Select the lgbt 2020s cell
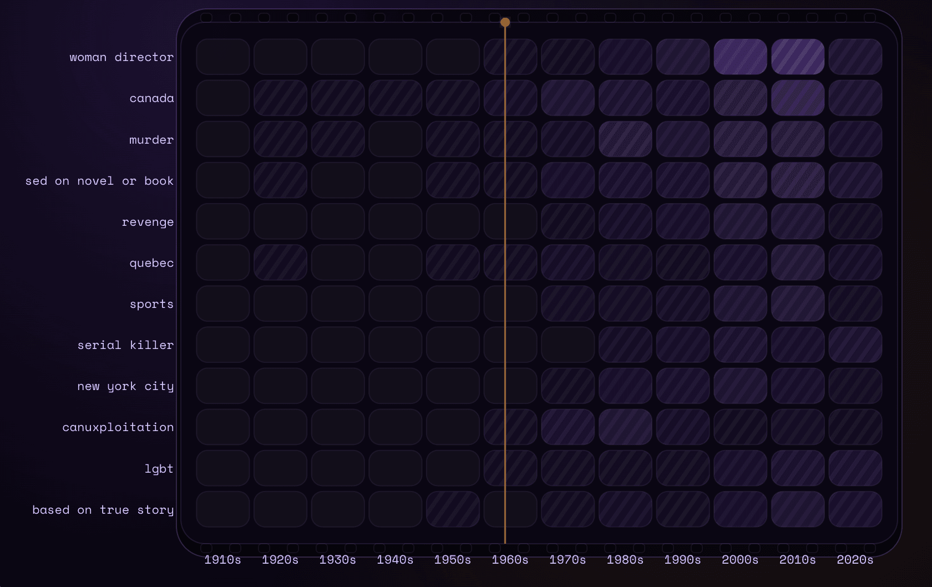Viewport: 932px width, 587px height. pos(855,468)
